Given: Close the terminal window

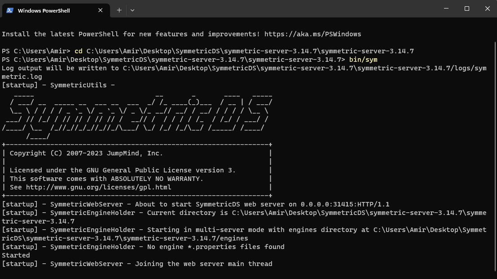Looking at the screenshot, I should pos(487,9).
